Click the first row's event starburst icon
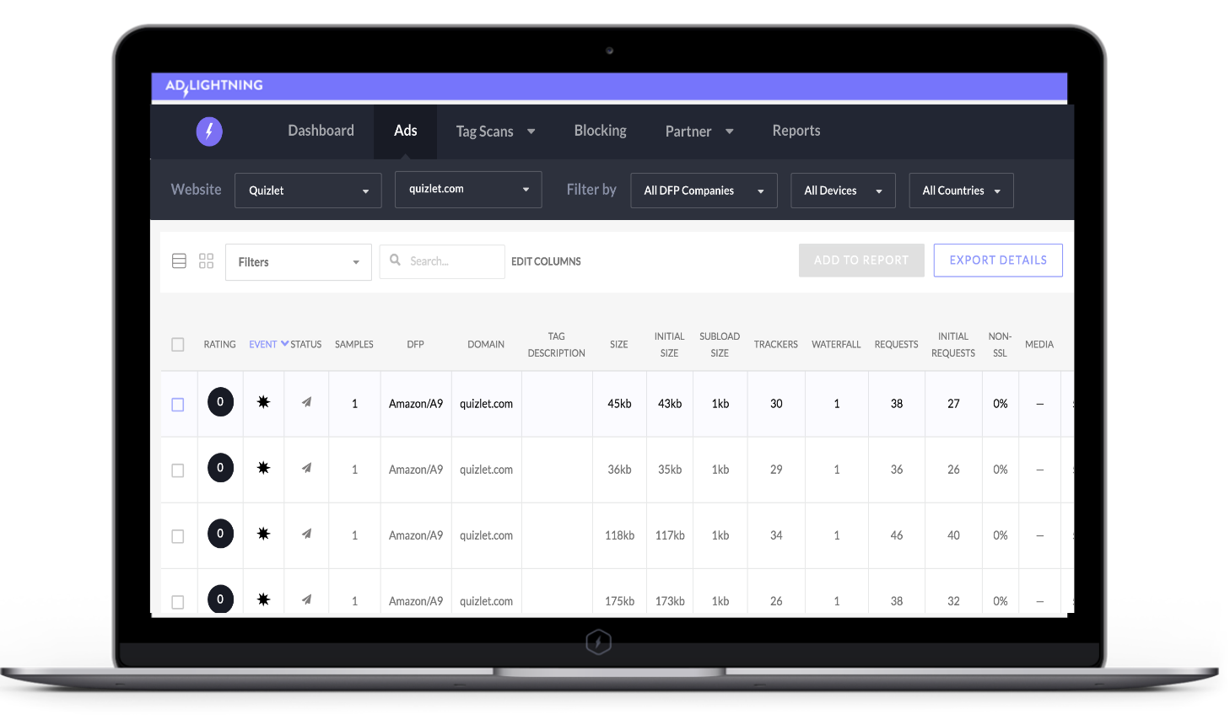This screenshot has height=720, width=1230. point(263,402)
